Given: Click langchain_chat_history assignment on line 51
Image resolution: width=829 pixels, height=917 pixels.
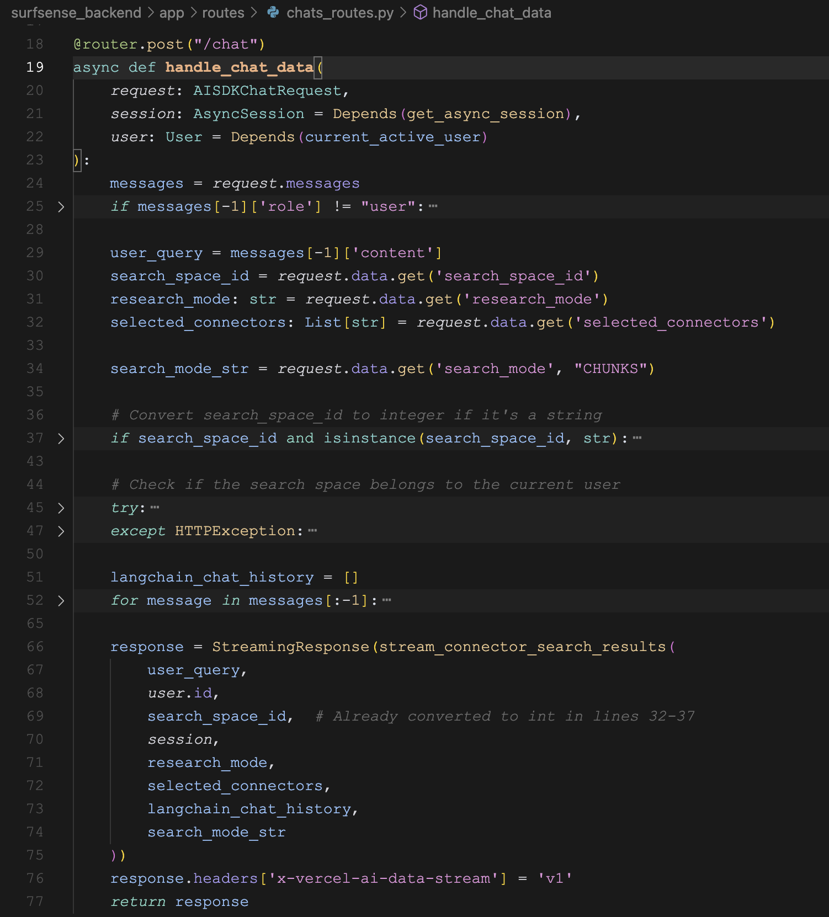Looking at the screenshot, I should coord(212,577).
